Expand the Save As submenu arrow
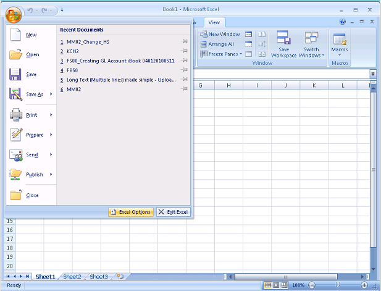Screen dimensions: 381x291 [x=51, y=95]
